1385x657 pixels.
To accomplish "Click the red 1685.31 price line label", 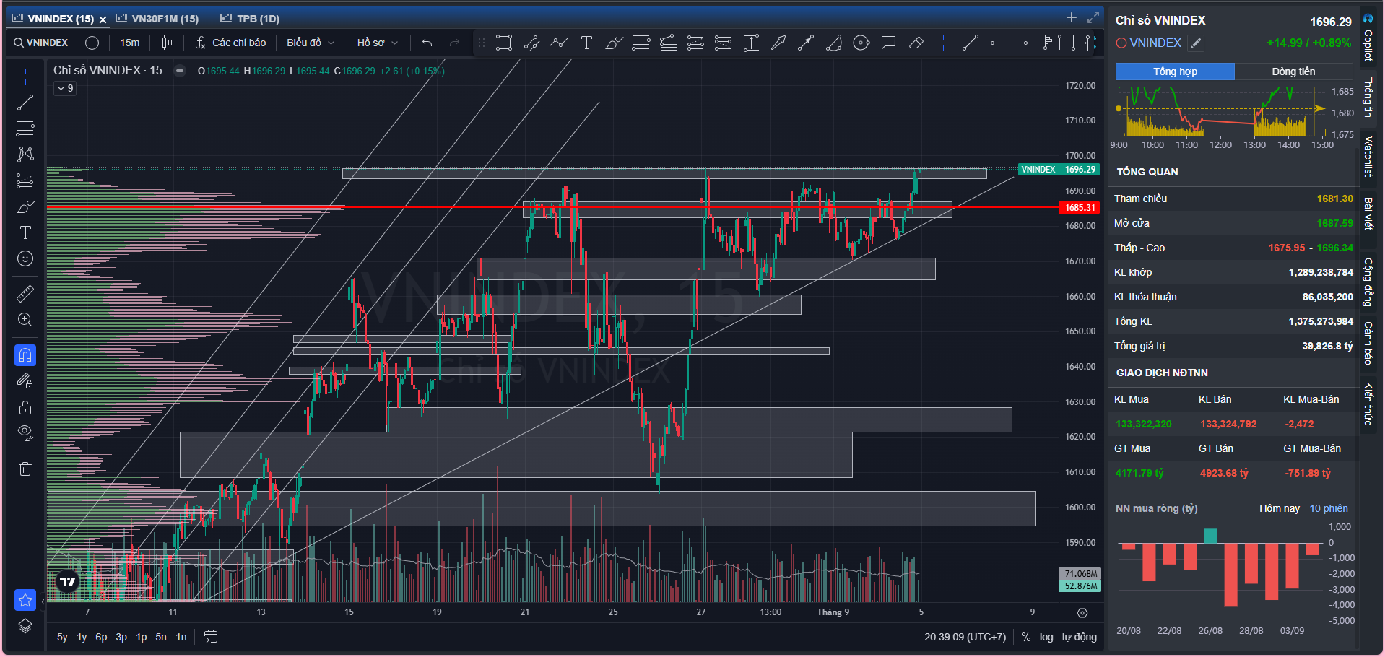I will 1080,208.
